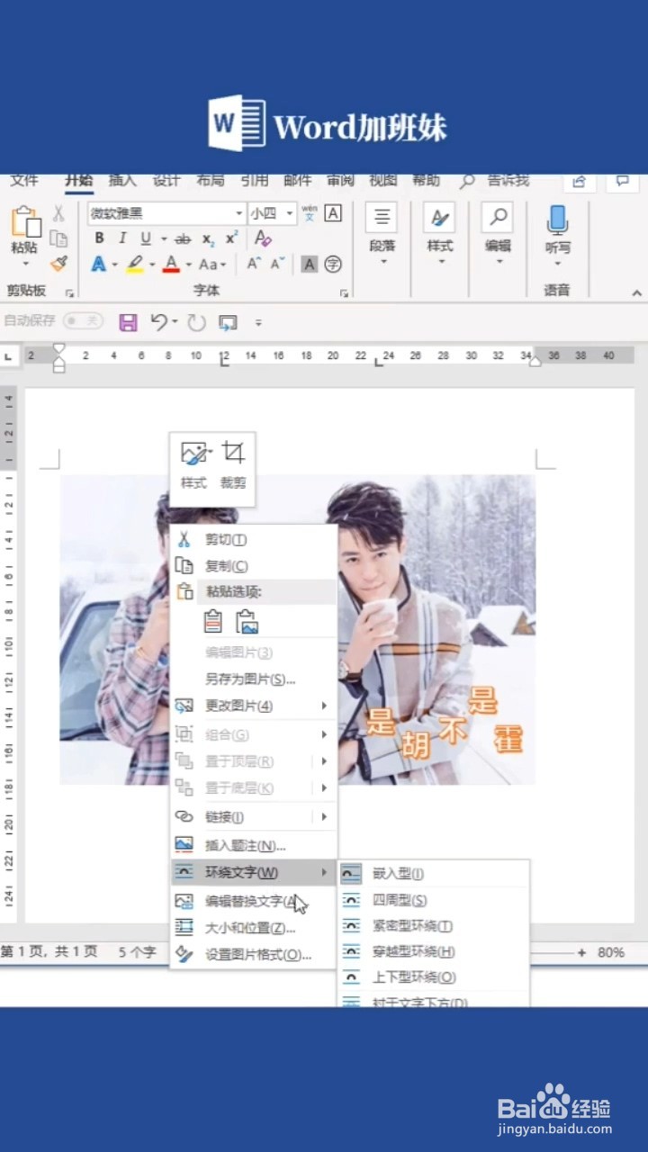Click the Undo arrow icon
This screenshot has height=1152, width=648.
point(159,321)
